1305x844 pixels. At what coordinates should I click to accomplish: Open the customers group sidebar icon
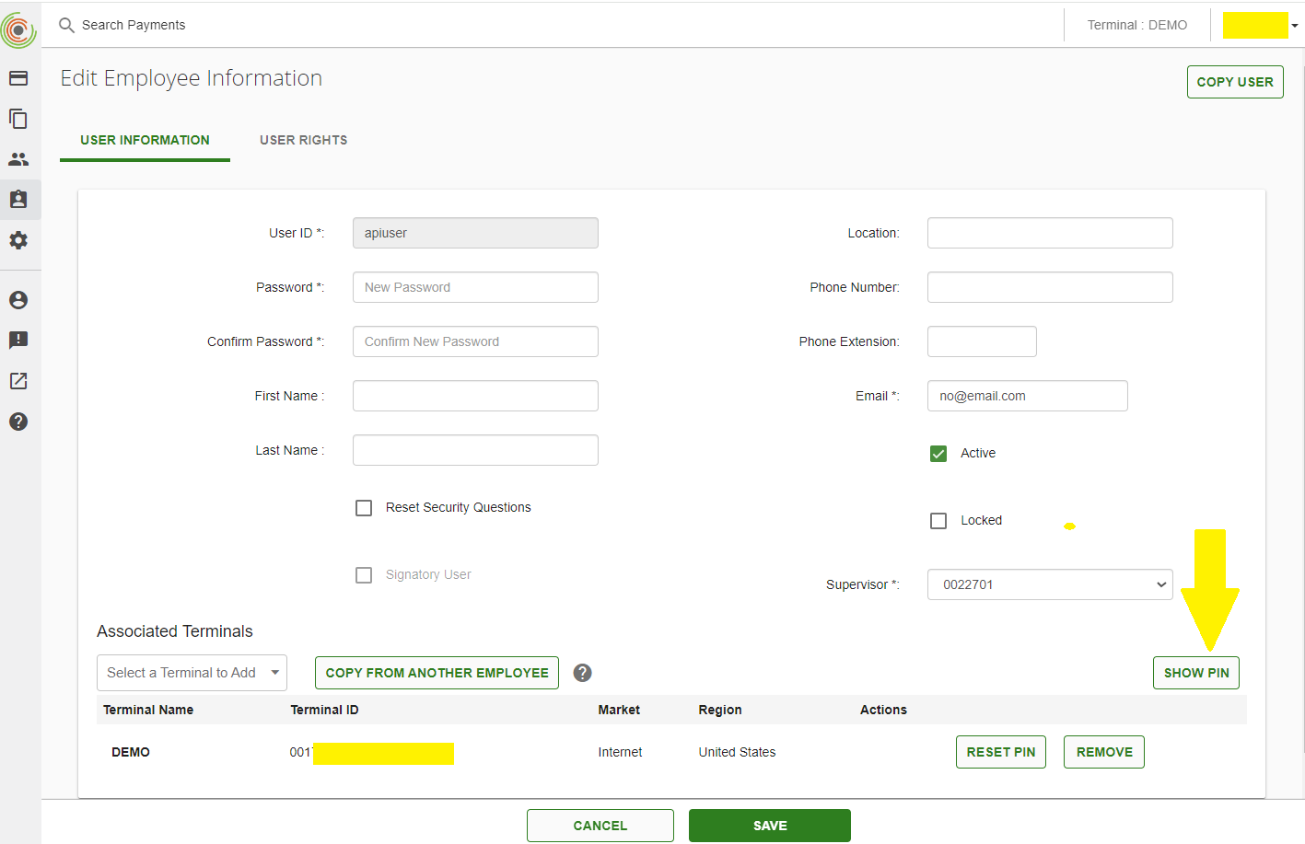(18, 159)
